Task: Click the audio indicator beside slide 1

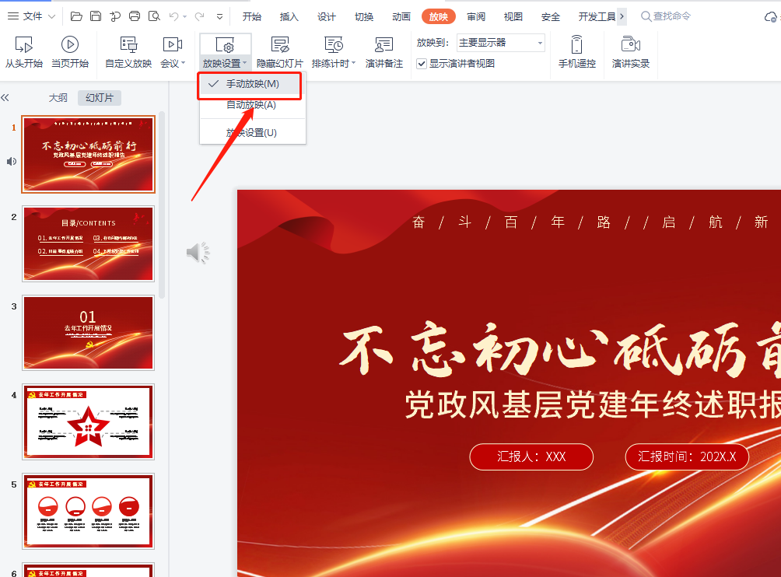Action: pos(12,161)
